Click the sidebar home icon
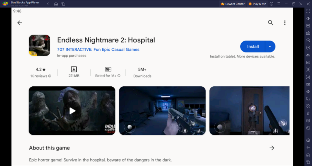312x166 pixels. point(308,155)
